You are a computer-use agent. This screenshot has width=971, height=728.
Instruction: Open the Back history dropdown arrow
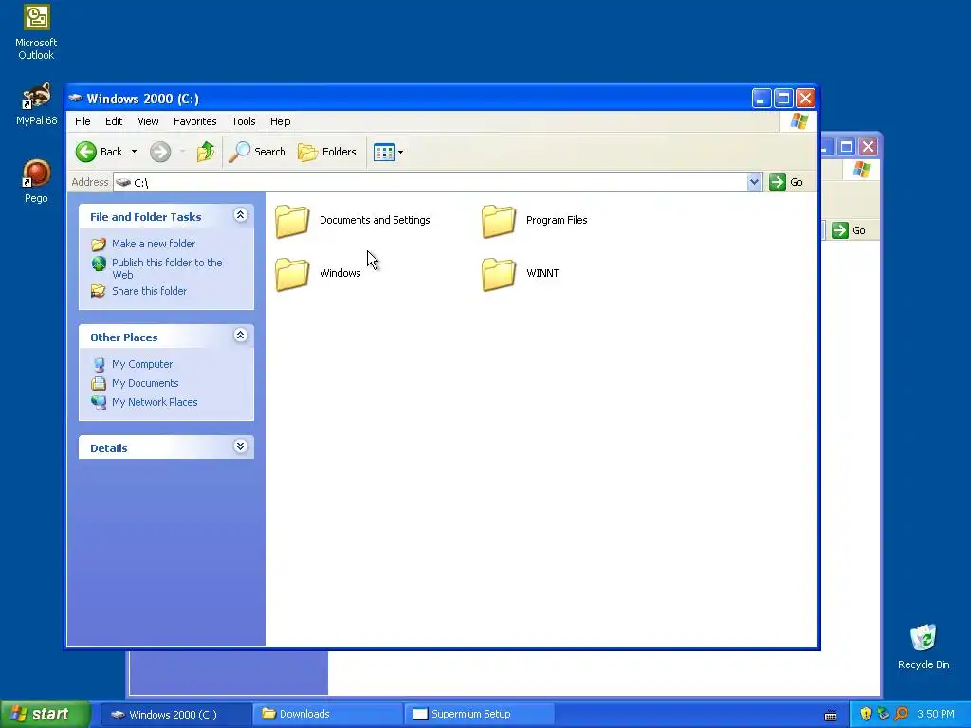(x=134, y=152)
